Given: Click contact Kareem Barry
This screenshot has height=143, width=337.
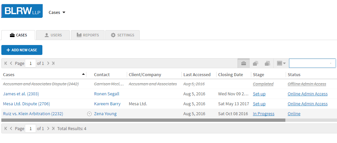Looking at the screenshot, I should point(107,104).
